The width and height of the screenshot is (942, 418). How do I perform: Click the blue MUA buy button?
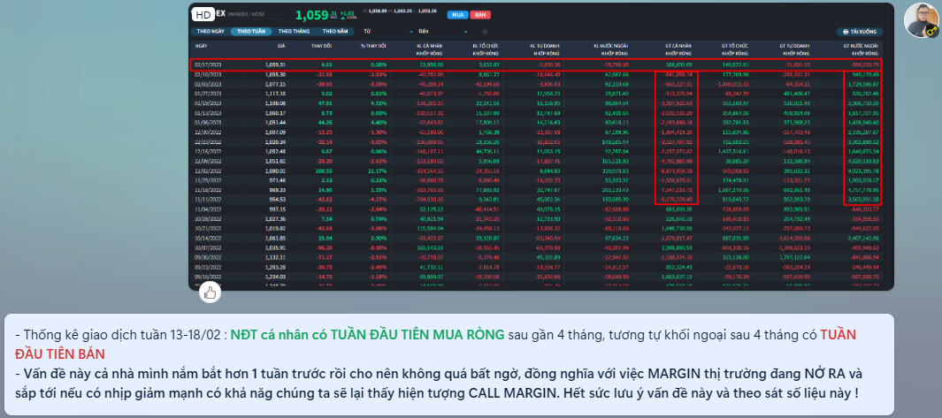(x=458, y=14)
